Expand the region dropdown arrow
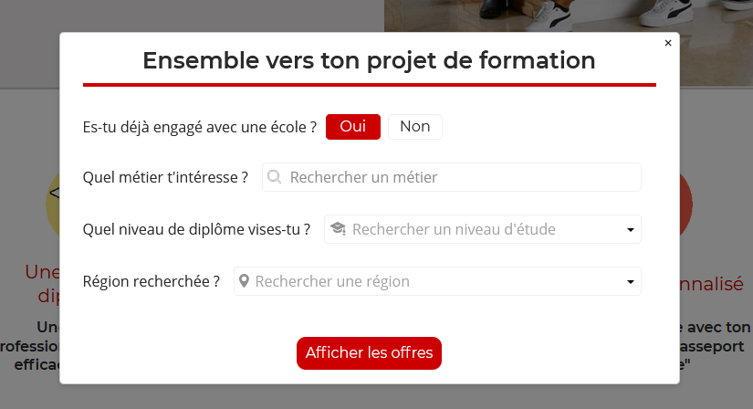Screen dimensions: 753x409 tap(630, 282)
